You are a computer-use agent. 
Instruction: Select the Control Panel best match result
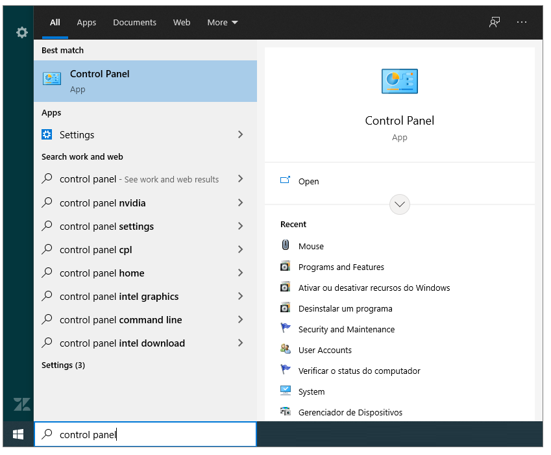[145, 81]
